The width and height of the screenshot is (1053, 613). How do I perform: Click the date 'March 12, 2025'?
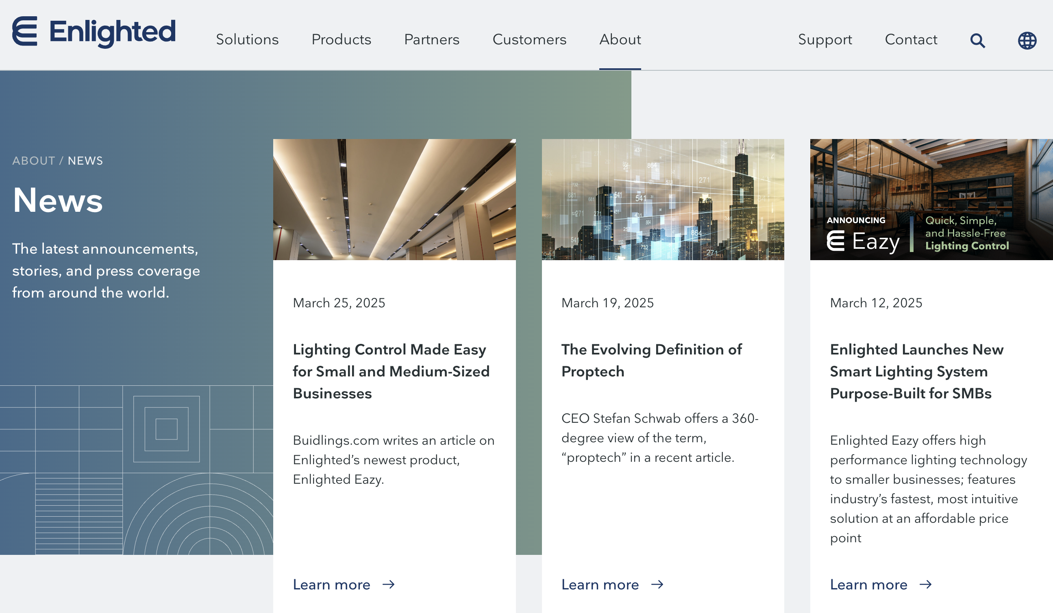pos(876,302)
